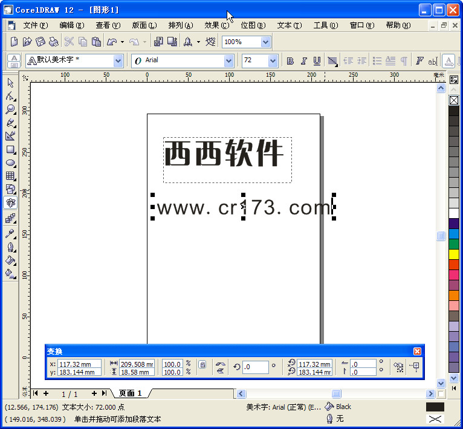The height and width of the screenshot is (429, 463).
Task: Open the 文件 menu
Action: pos(36,25)
